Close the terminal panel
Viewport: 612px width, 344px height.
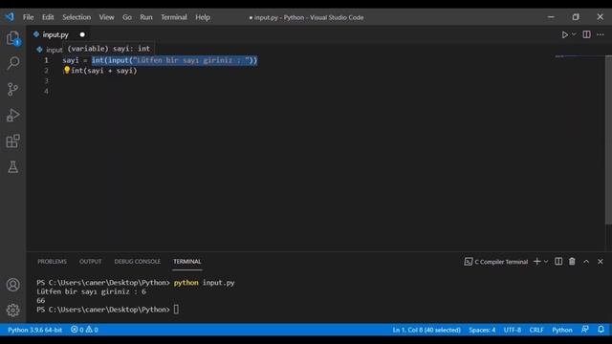(601, 261)
